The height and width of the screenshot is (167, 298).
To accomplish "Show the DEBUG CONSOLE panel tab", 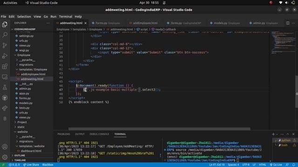I will click(99, 134).
